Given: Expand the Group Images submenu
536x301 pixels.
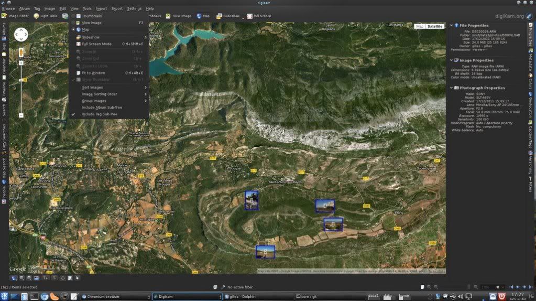Looking at the screenshot, I should tap(109, 101).
